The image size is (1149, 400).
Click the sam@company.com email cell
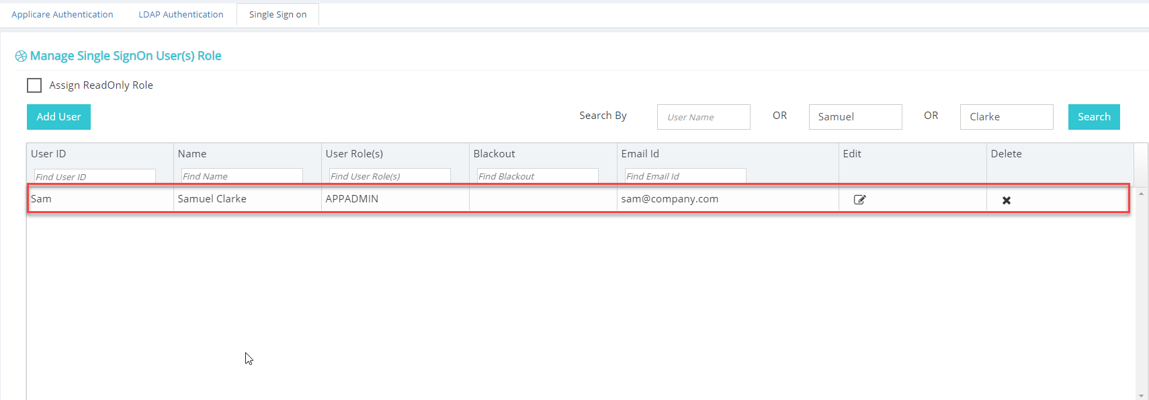[x=728, y=199]
